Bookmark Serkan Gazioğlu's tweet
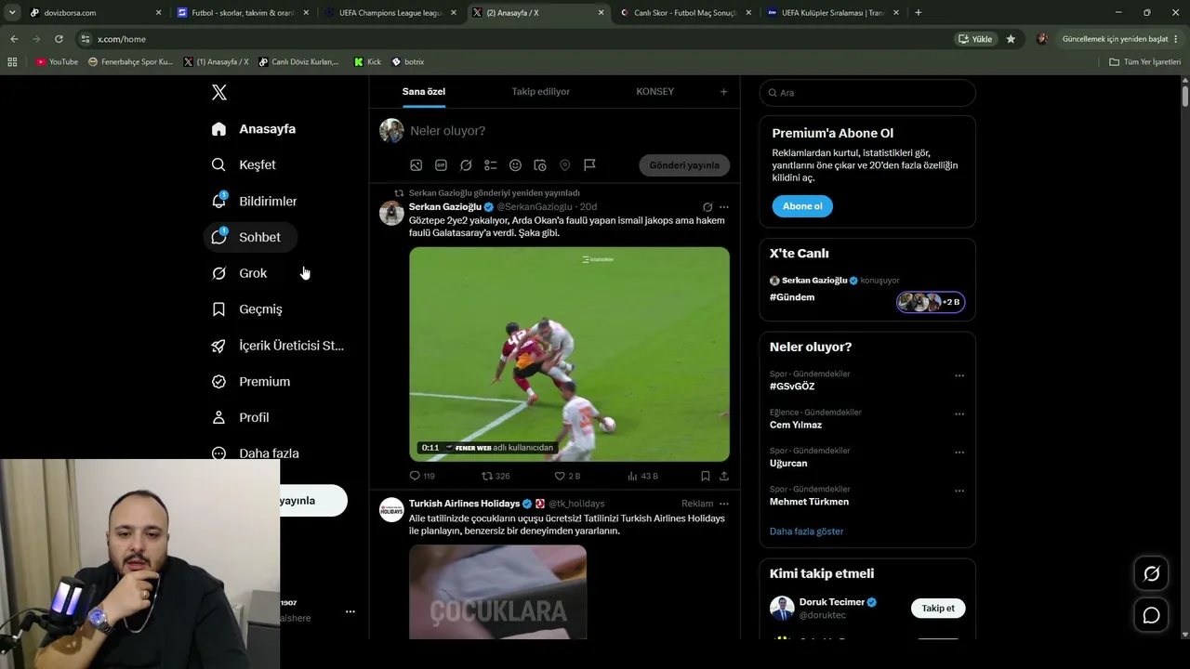 [706, 476]
